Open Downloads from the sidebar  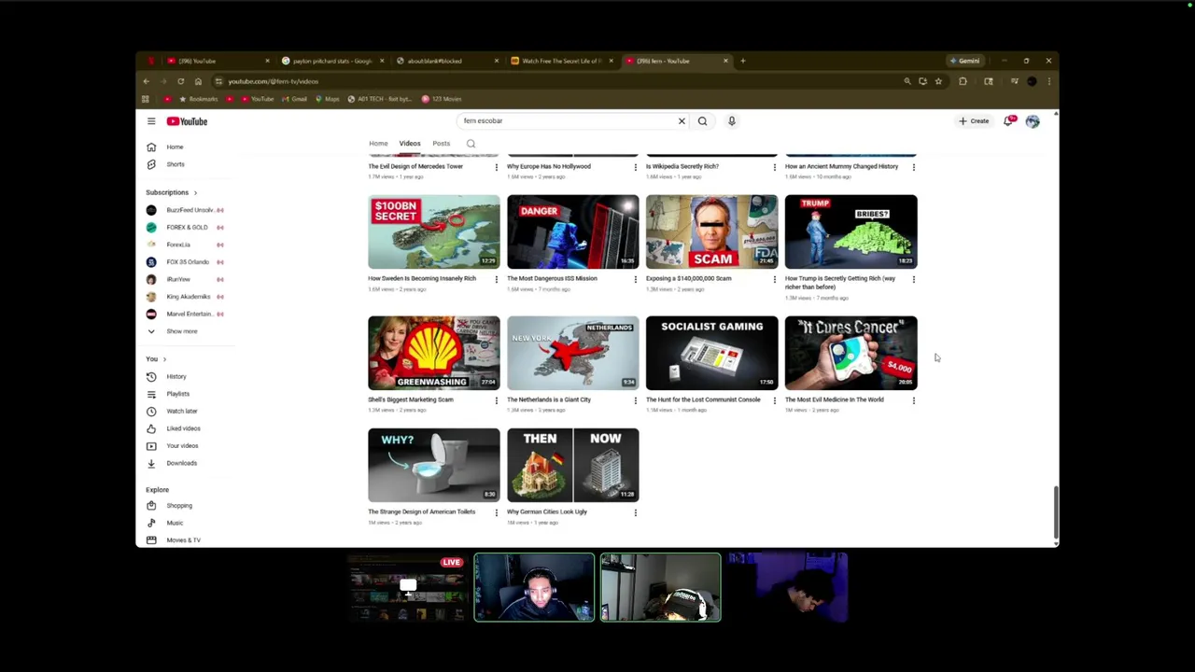(x=181, y=463)
